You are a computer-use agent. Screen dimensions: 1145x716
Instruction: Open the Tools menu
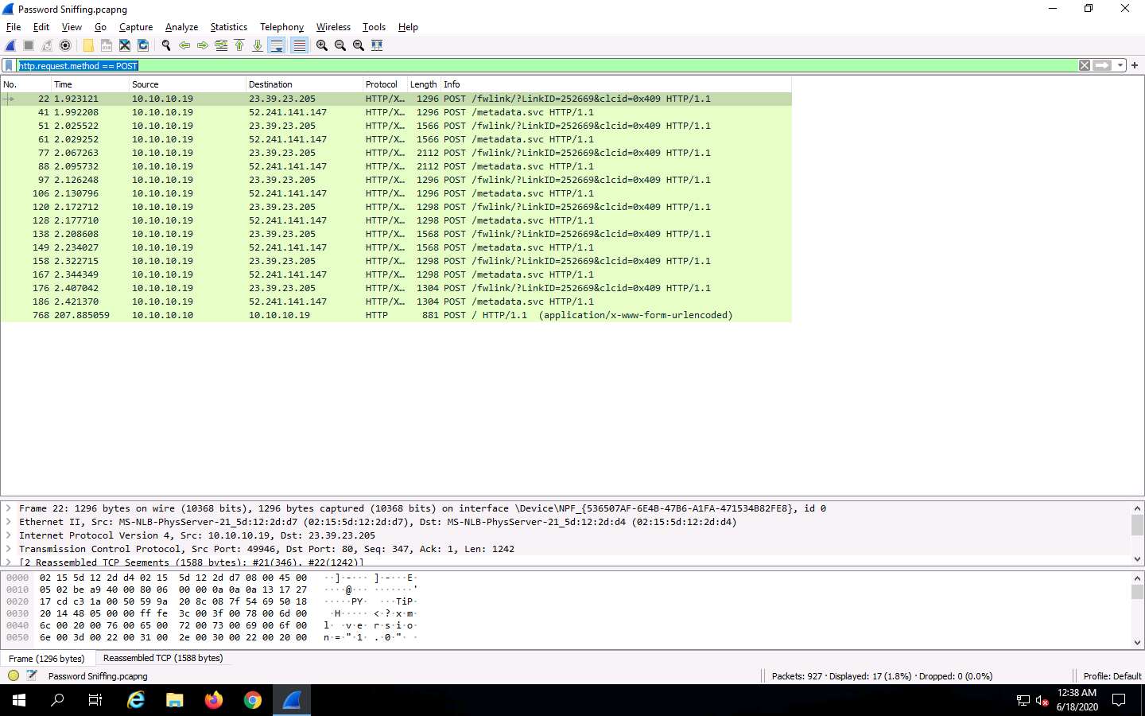tap(374, 27)
